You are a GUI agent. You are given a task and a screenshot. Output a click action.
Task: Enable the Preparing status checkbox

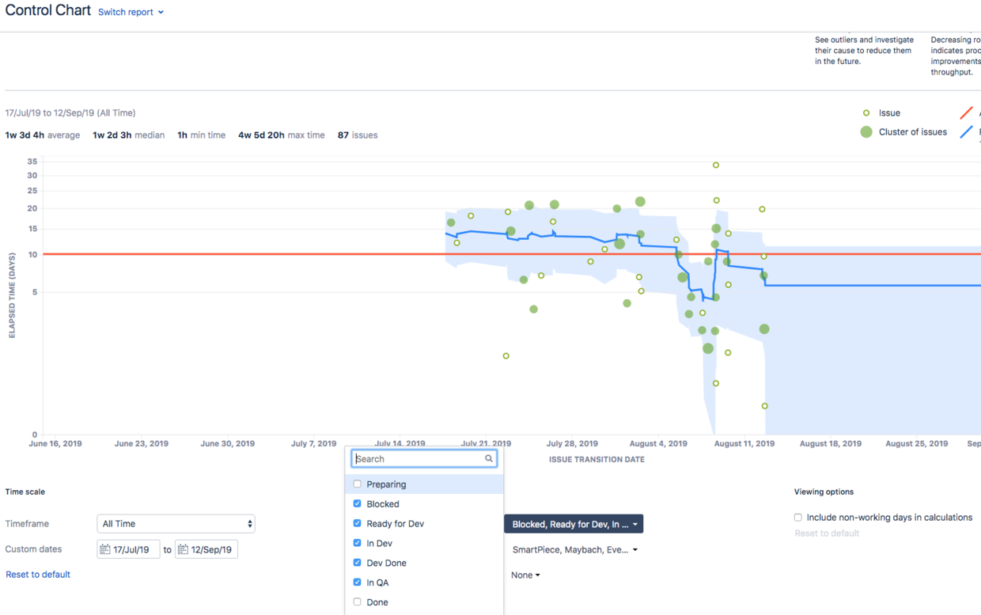358,484
